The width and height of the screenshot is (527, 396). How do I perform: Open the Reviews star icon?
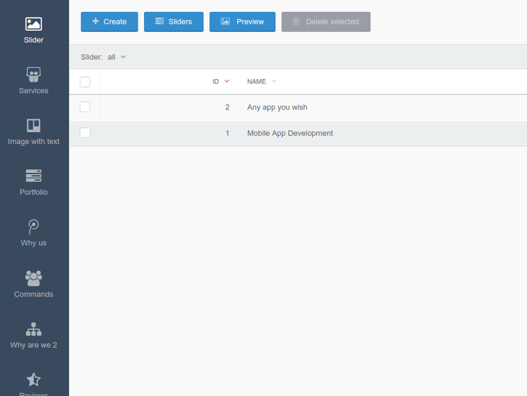click(x=33, y=380)
